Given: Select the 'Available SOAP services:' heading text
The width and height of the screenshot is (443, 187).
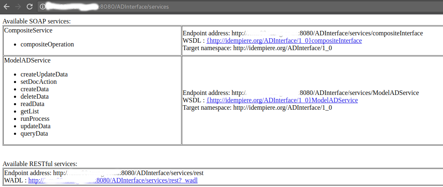Looking at the screenshot, I should [37, 21].
